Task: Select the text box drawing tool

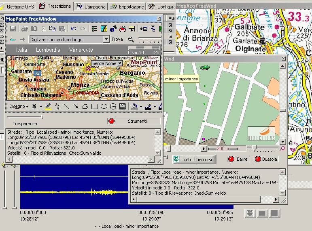Action: pyautogui.click(x=122, y=107)
